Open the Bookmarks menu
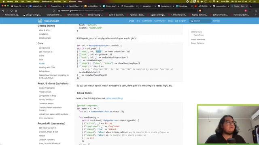The width and height of the screenshot is (259, 145). 47,2
